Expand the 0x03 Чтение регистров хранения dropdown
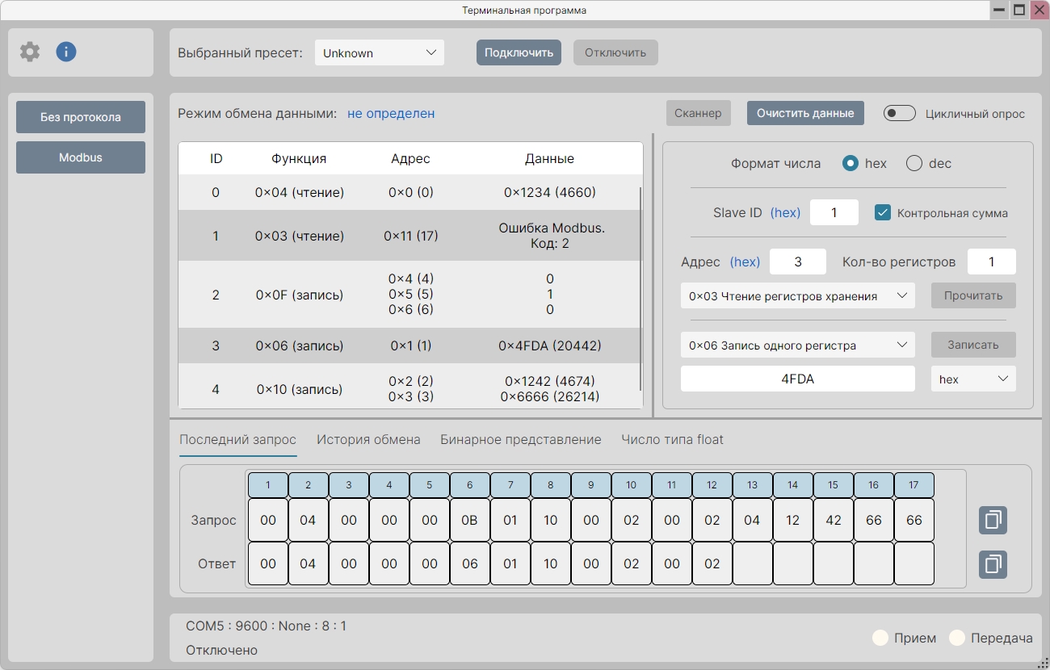This screenshot has width=1050, height=670. (x=798, y=296)
